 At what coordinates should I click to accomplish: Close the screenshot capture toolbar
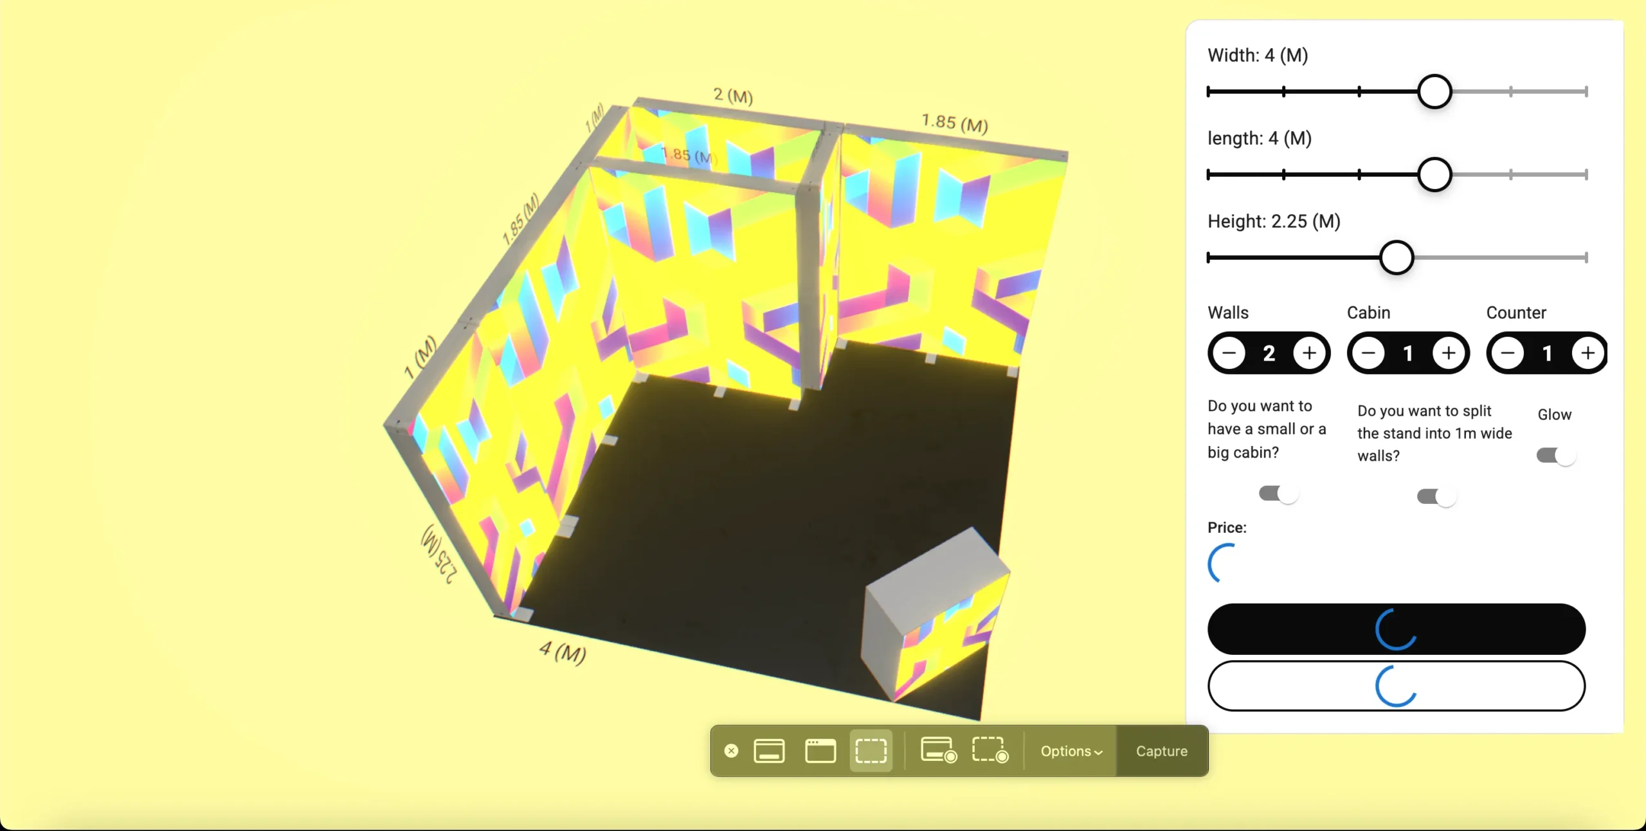point(731,751)
